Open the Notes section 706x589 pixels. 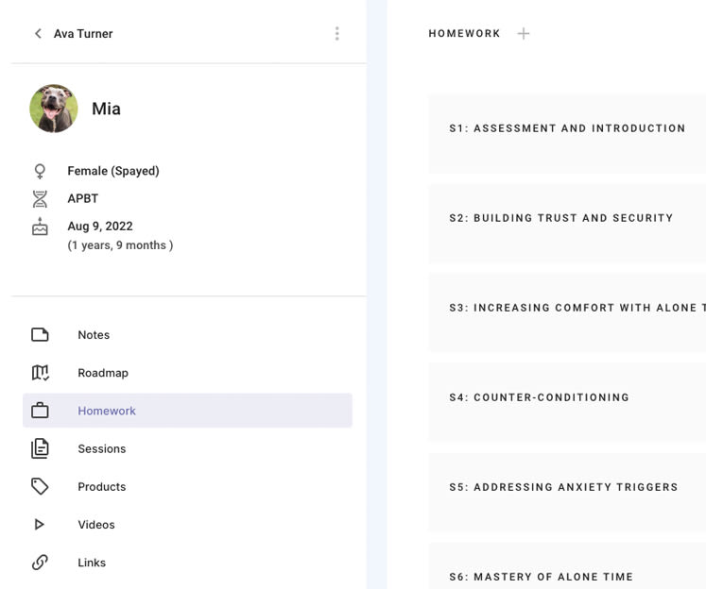coord(187,335)
